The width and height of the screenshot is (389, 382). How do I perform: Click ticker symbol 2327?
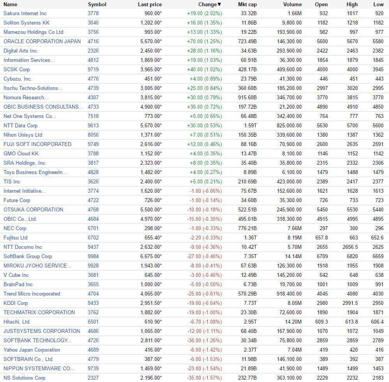(93, 378)
